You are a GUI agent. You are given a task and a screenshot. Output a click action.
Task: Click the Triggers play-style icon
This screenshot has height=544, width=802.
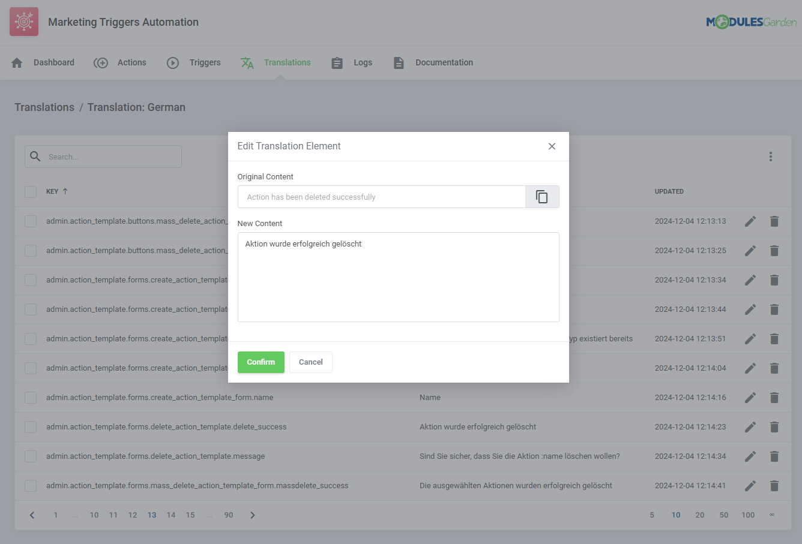pos(173,62)
